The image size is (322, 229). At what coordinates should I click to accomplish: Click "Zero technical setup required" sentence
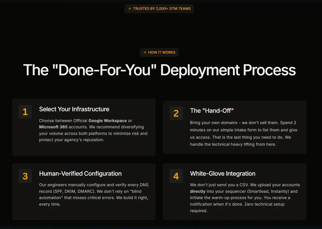tap(237, 207)
